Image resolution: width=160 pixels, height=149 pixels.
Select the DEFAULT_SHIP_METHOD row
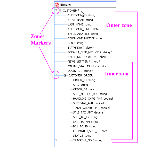(90, 52)
